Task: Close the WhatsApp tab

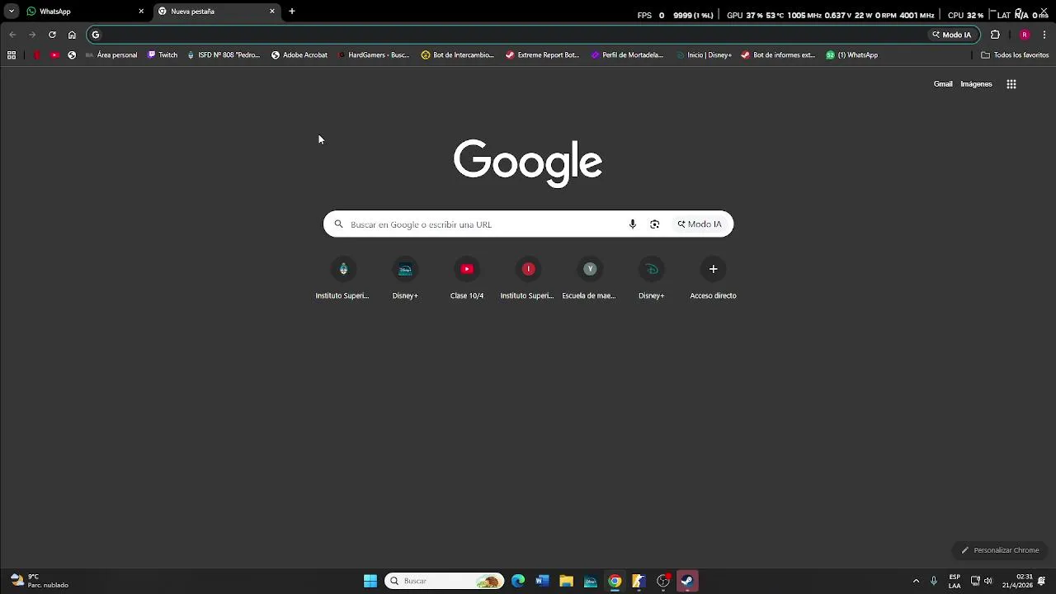Action: (141, 12)
